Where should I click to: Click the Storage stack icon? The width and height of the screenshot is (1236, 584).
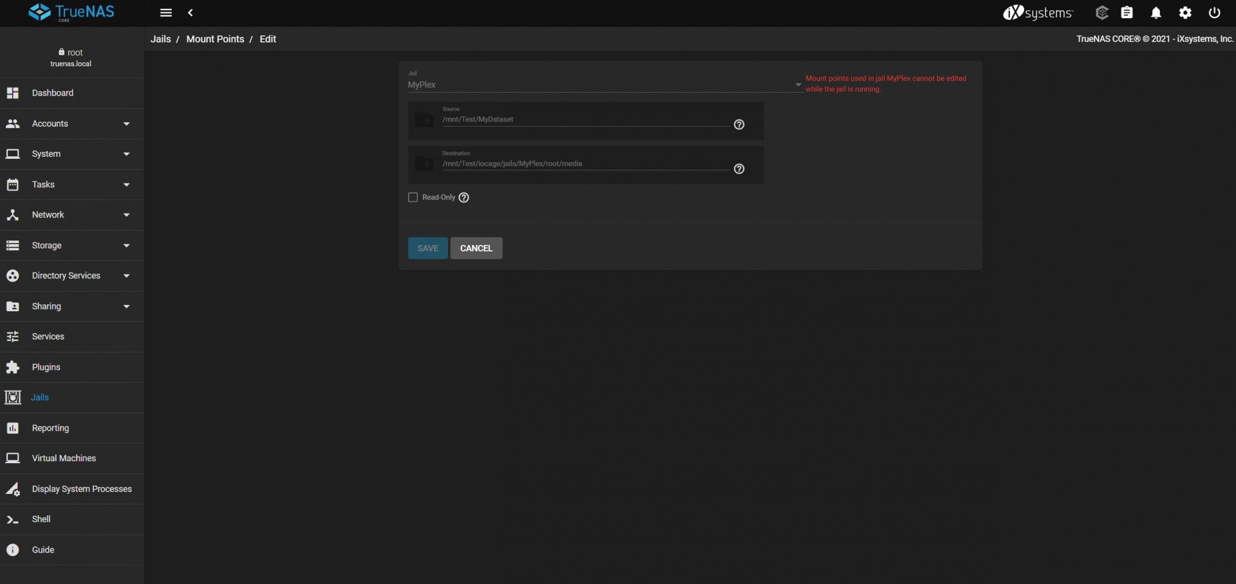[x=13, y=246]
